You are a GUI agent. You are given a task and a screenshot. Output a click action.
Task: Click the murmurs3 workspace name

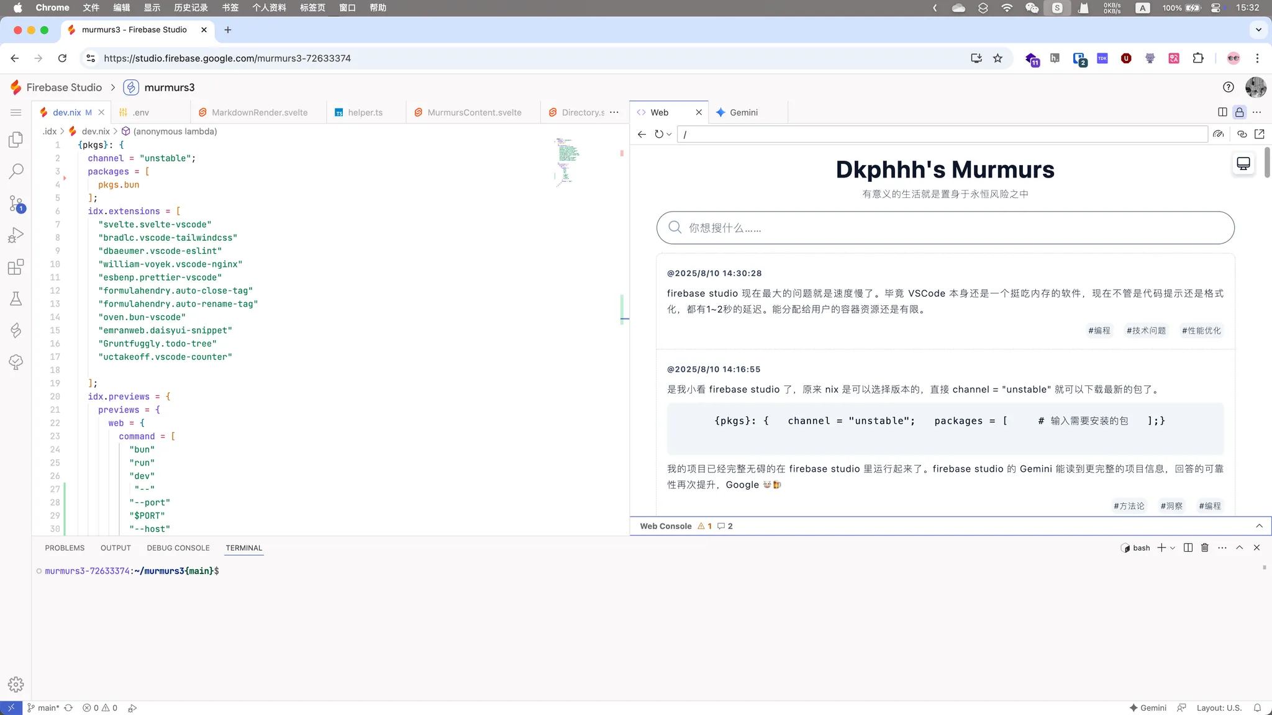coord(170,88)
